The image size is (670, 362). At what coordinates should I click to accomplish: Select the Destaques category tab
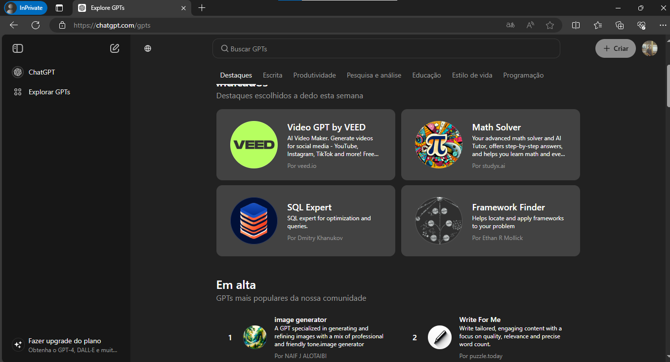coord(236,75)
